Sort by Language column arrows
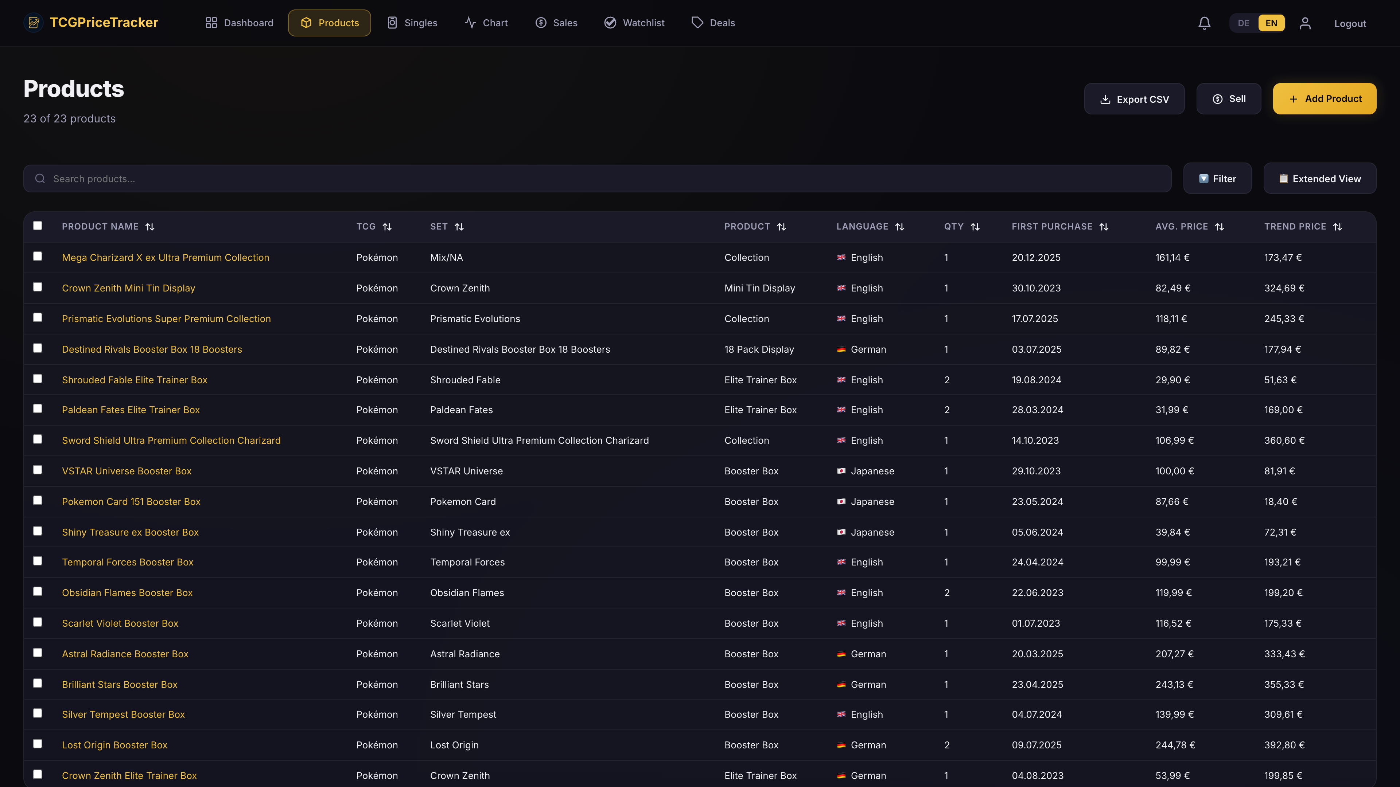Viewport: 1400px width, 787px height. (x=900, y=227)
